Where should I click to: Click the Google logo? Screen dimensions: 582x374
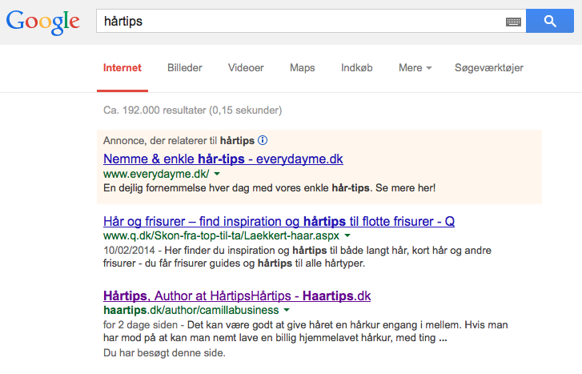43,22
